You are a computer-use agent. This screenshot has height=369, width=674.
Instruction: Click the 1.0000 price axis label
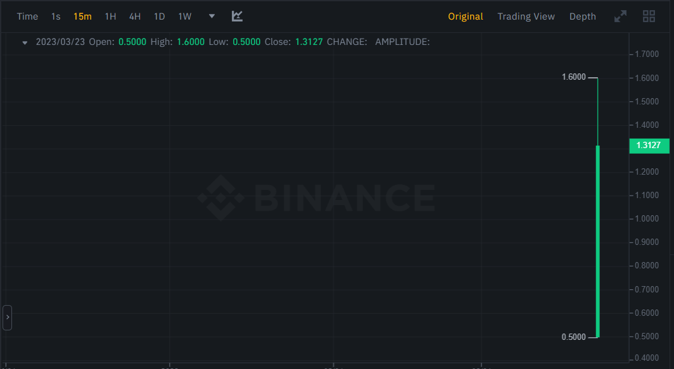coord(647,218)
